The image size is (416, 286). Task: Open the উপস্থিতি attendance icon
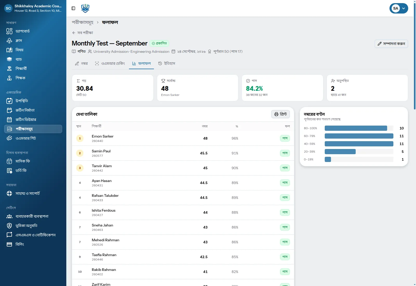pos(9,101)
